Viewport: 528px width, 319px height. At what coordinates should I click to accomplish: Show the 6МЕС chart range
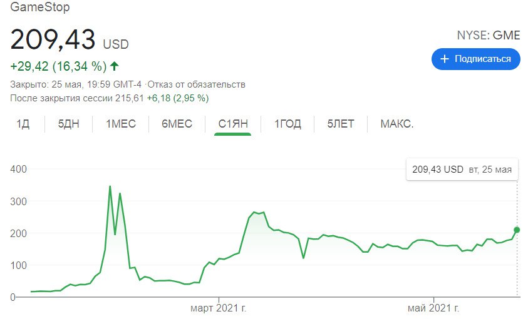[177, 124]
